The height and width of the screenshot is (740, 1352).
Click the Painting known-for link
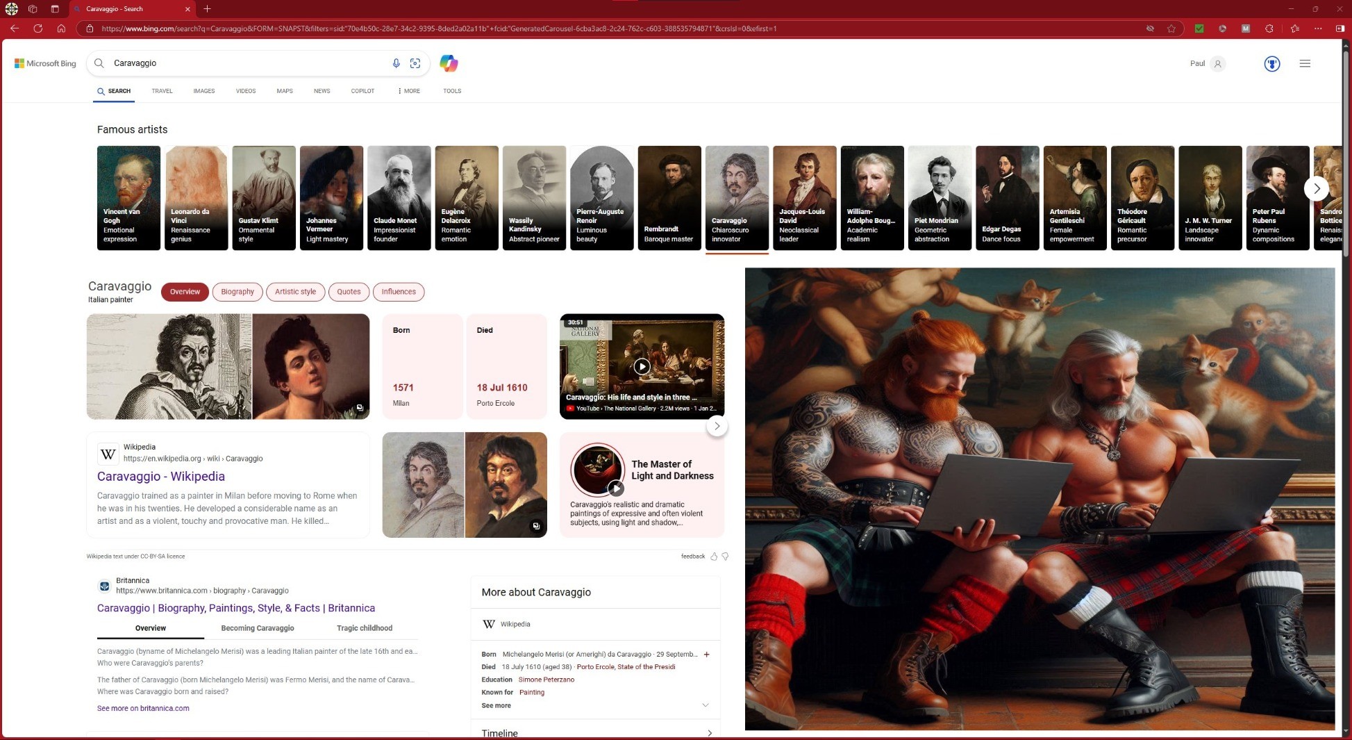[532, 692]
